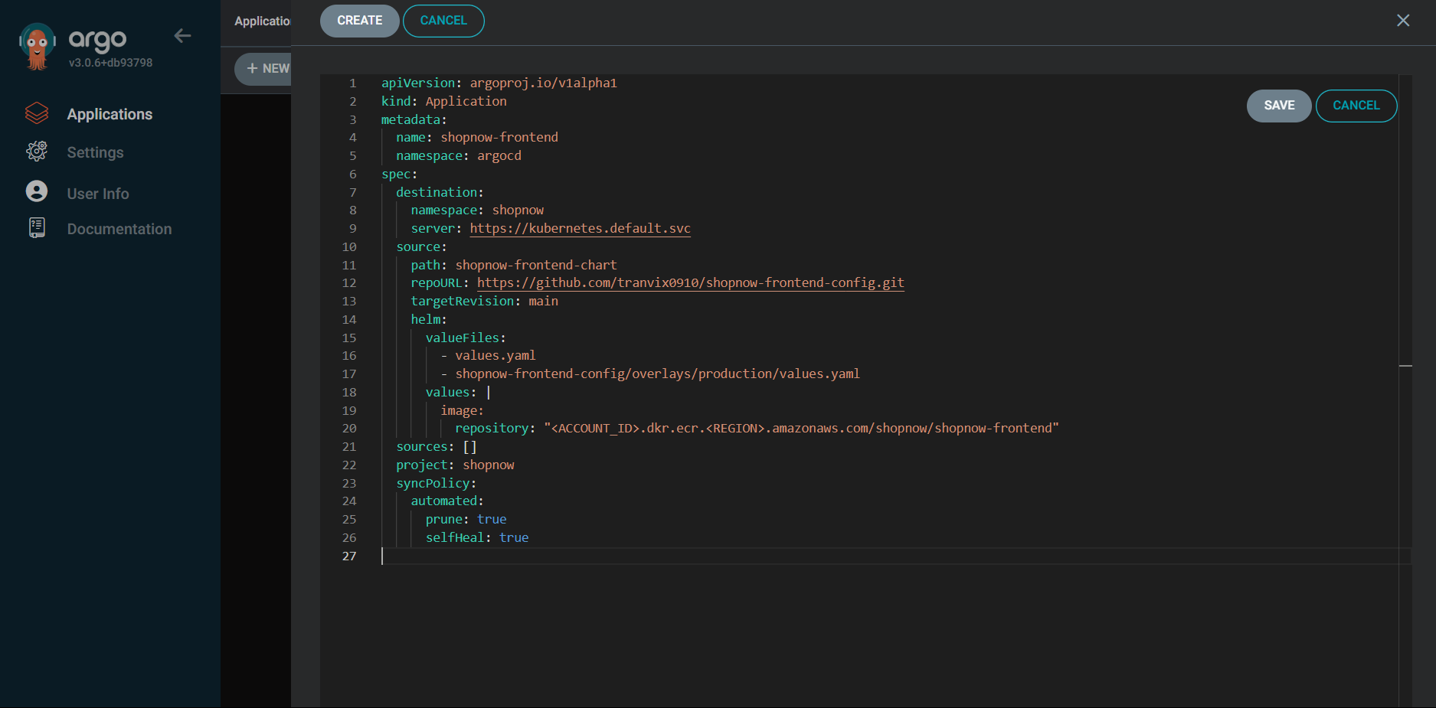Screen dimensions: 1436x708
Task: Click the kubernetes.default.svc server URL
Action: pyautogui.click(x=580, y=228)
